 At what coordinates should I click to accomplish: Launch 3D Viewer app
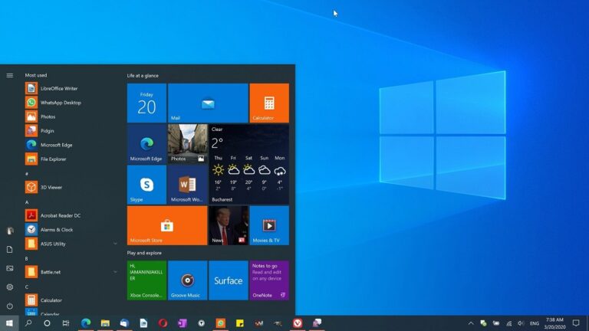(71, 187)
